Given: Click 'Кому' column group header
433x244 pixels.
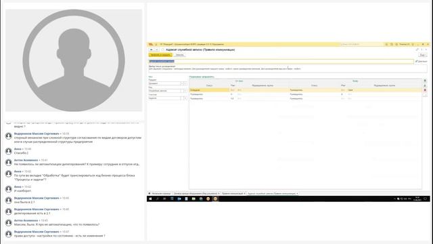Looking at the screenshot, I should coord(355,81).
